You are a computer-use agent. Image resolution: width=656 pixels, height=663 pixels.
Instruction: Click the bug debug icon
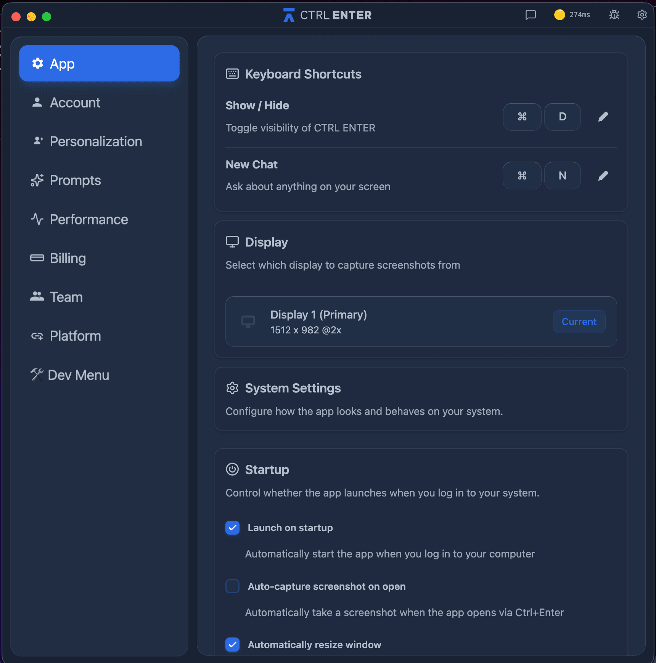point(614,15)
